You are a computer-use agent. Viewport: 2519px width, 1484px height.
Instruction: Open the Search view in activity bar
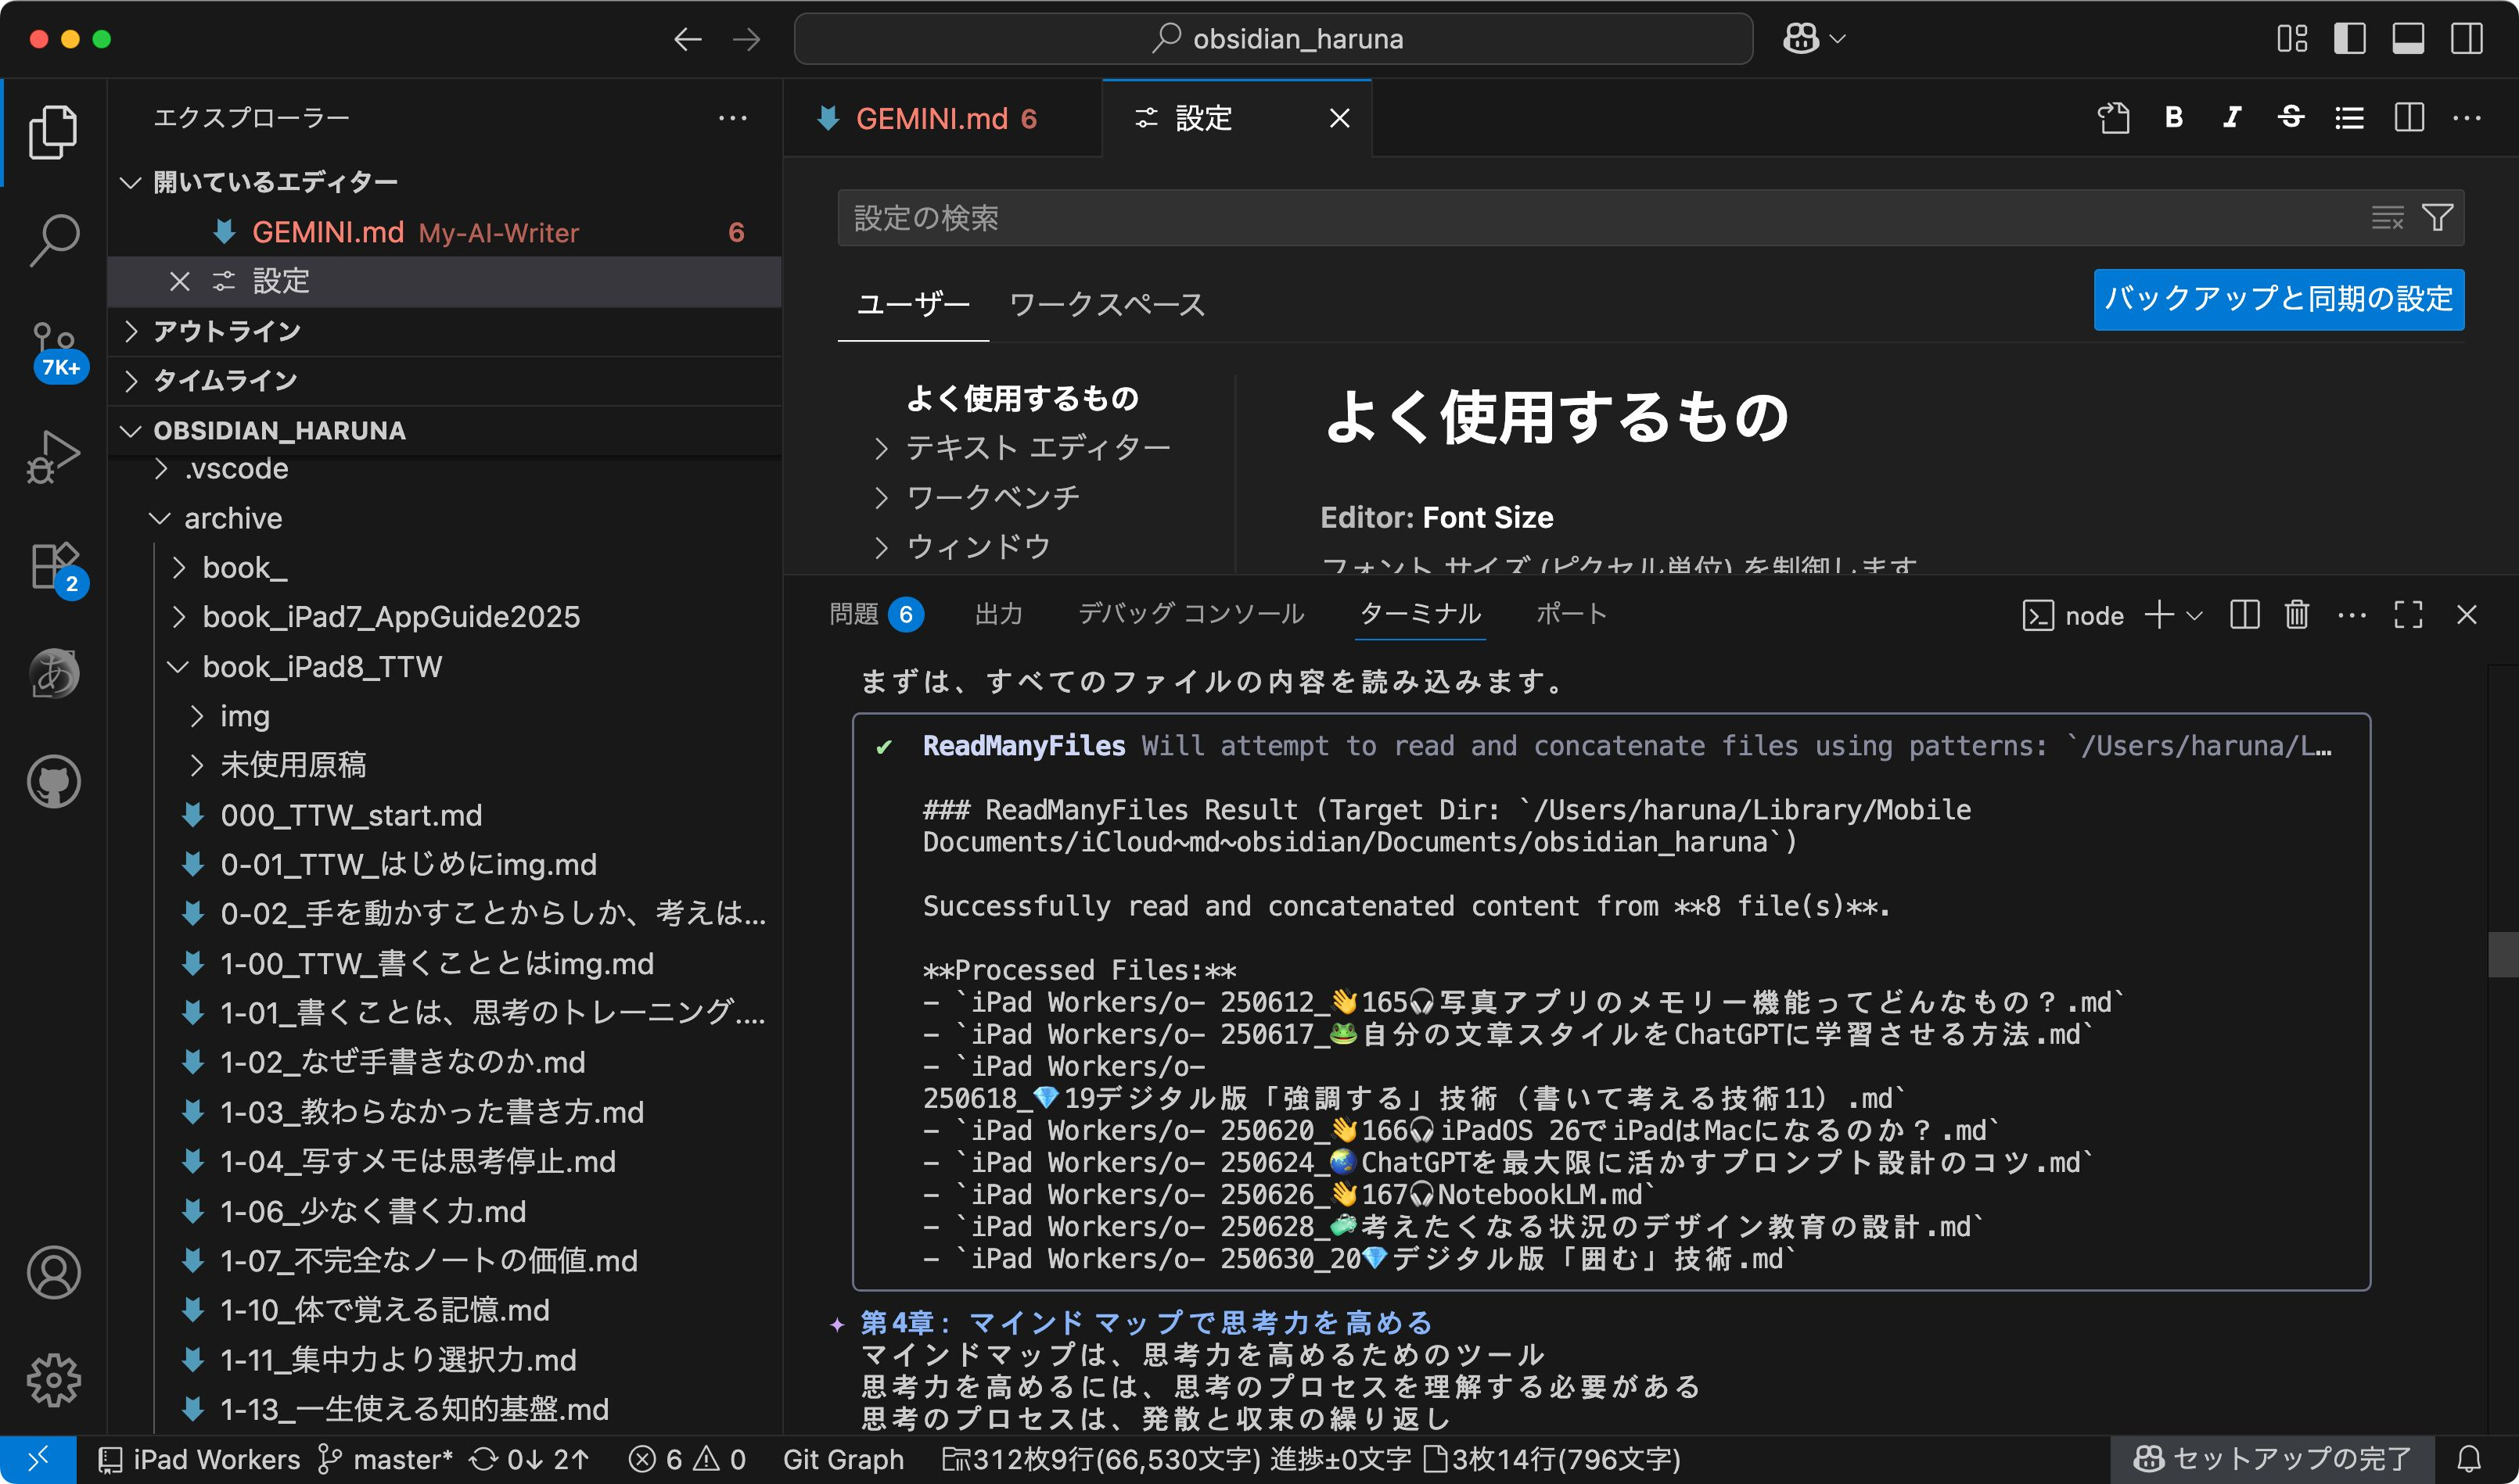(x=54, y=239)
